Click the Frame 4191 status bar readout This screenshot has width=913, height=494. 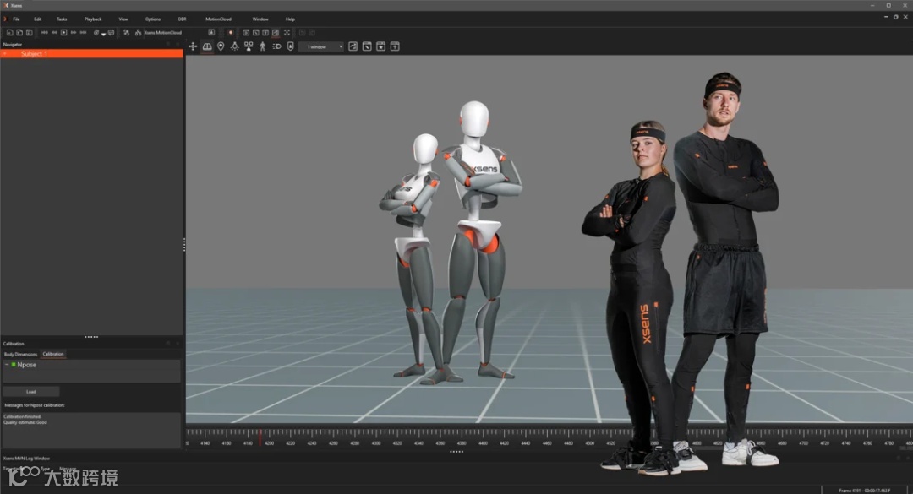coord(865,491)
